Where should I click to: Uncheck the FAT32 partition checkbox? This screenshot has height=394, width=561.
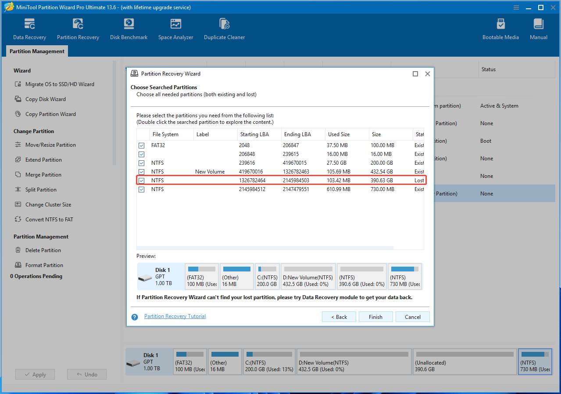tap(141, 145)
